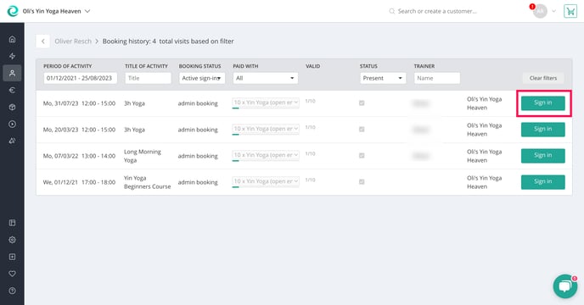Toggle Present checkbox for 01/12/21 booking
This screenshot has width=584, height=305.
(362, 182)
